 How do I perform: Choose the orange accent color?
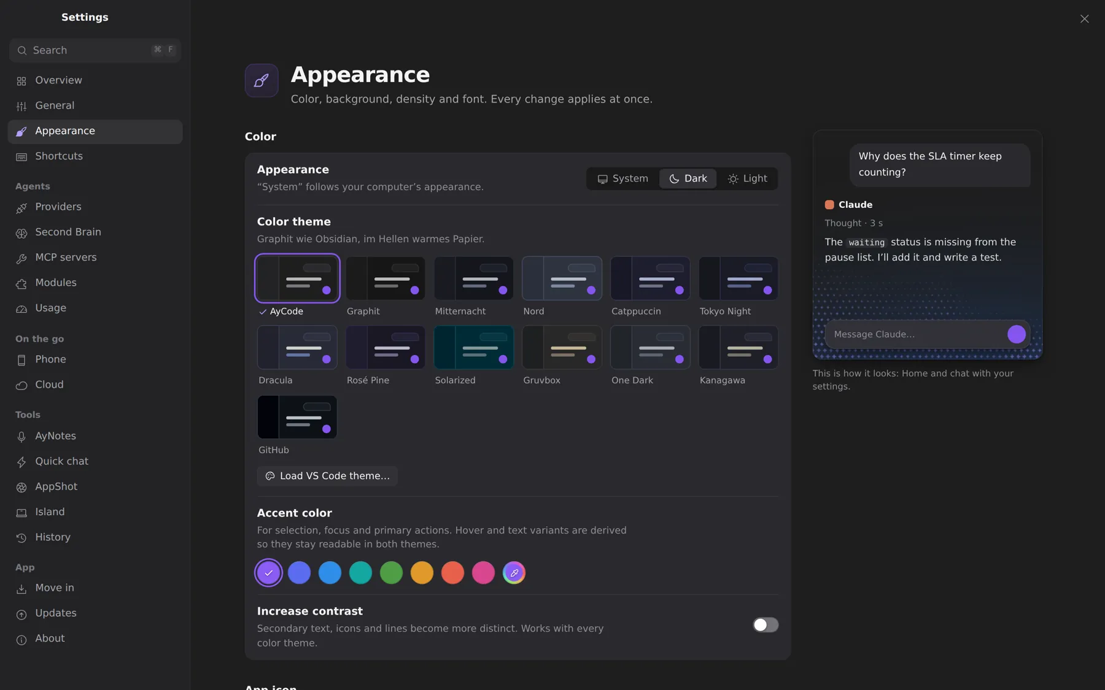click(422, 573)
